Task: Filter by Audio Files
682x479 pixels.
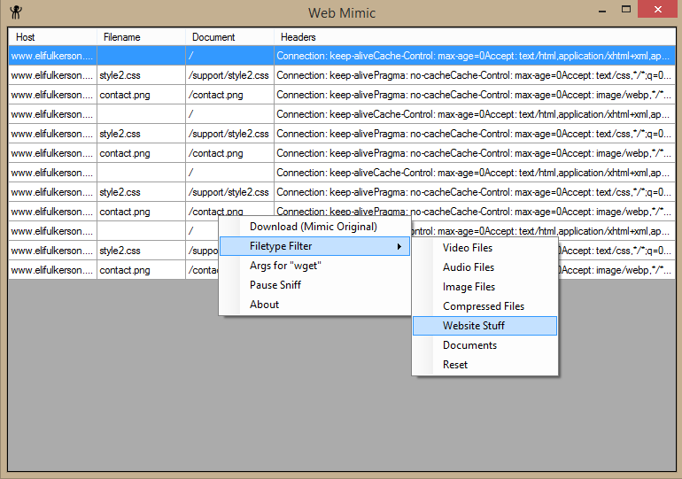Action: click(469, 267)
